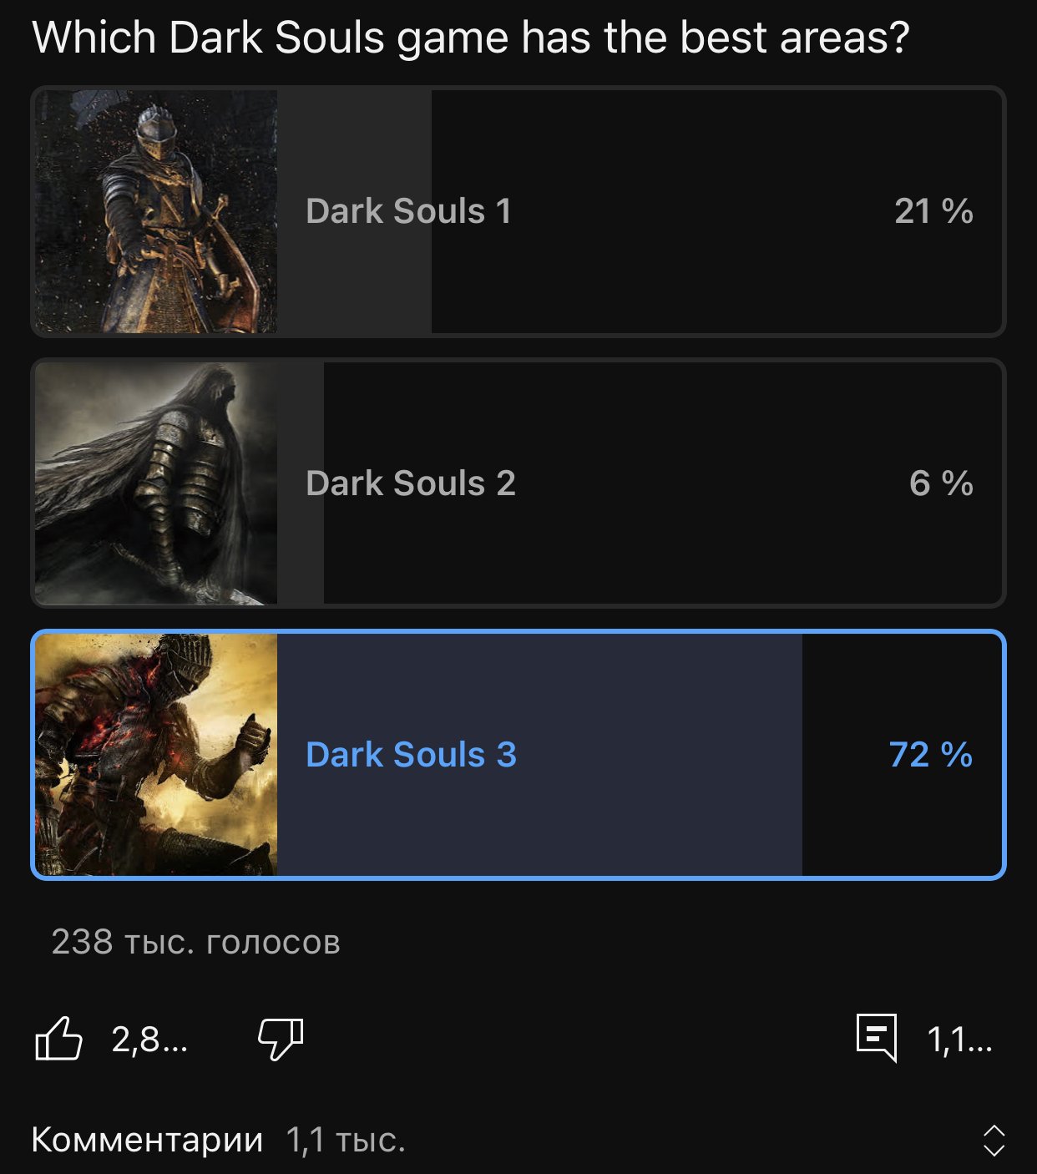Click the like count next to thumbs-up
1037x1174 pixels.
pos(149,1040)
